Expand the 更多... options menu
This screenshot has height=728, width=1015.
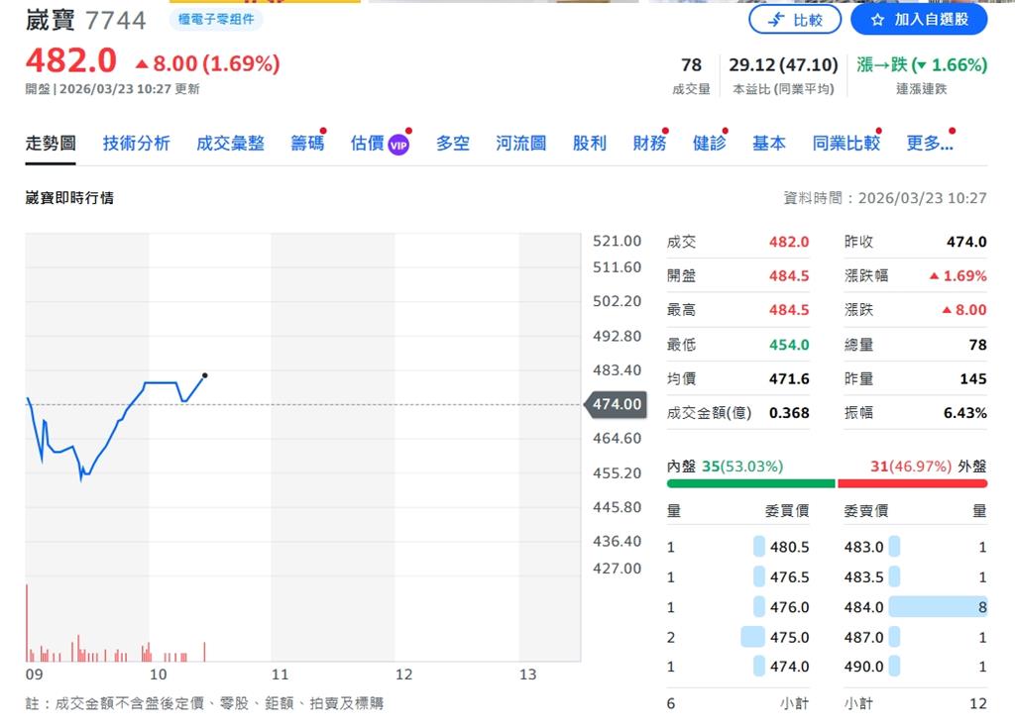tap(927, 143)
